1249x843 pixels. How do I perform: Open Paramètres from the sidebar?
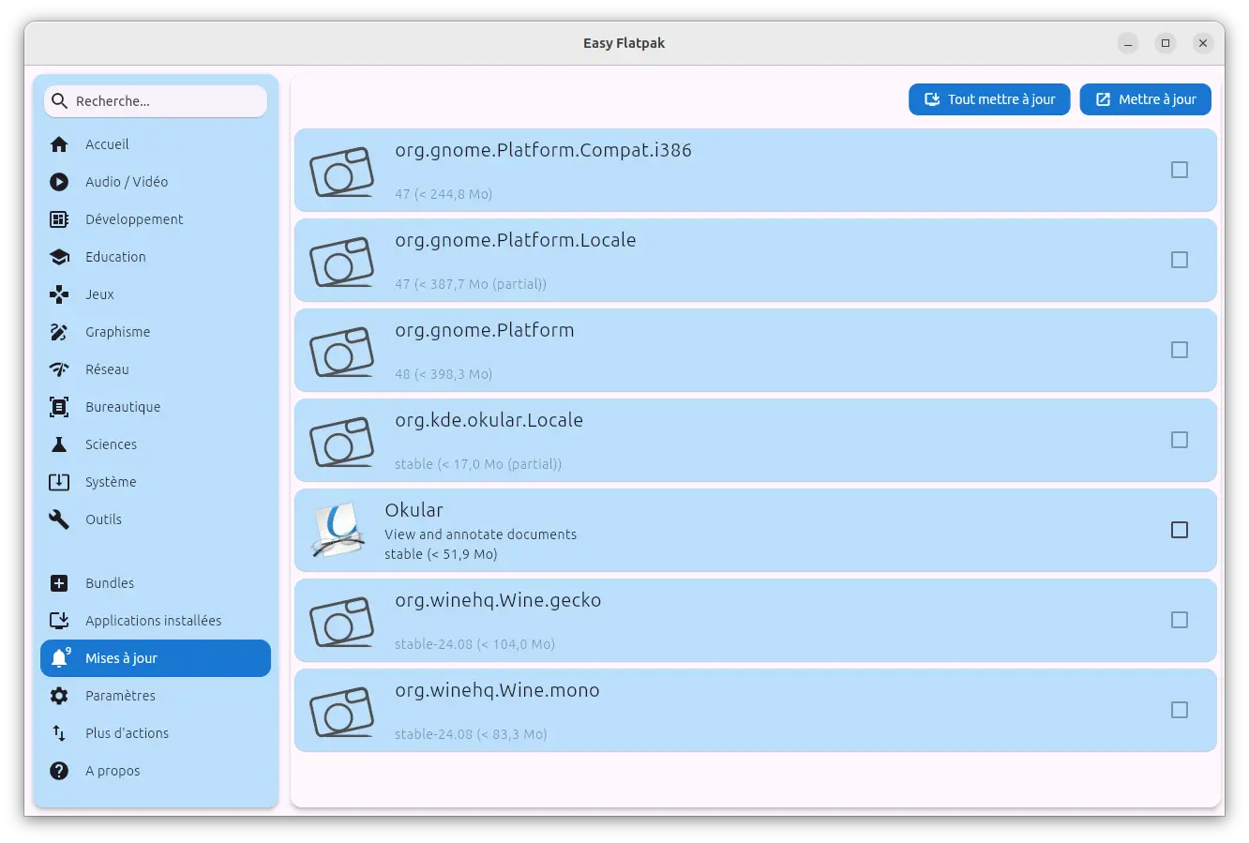(156, 696)
